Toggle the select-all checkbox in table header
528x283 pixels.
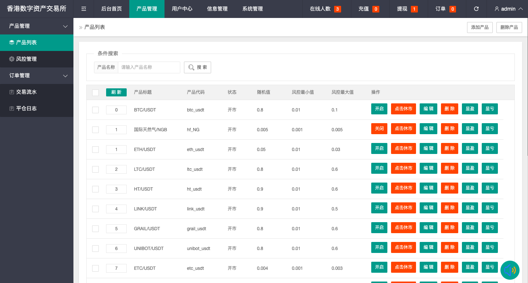(95, 92)
